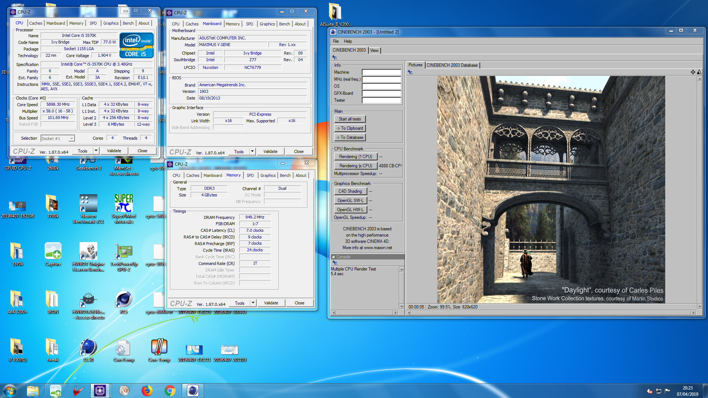Open the HWBOT Unigine Heaven Bench shortcut
The image size is (708, 398).
88,257
